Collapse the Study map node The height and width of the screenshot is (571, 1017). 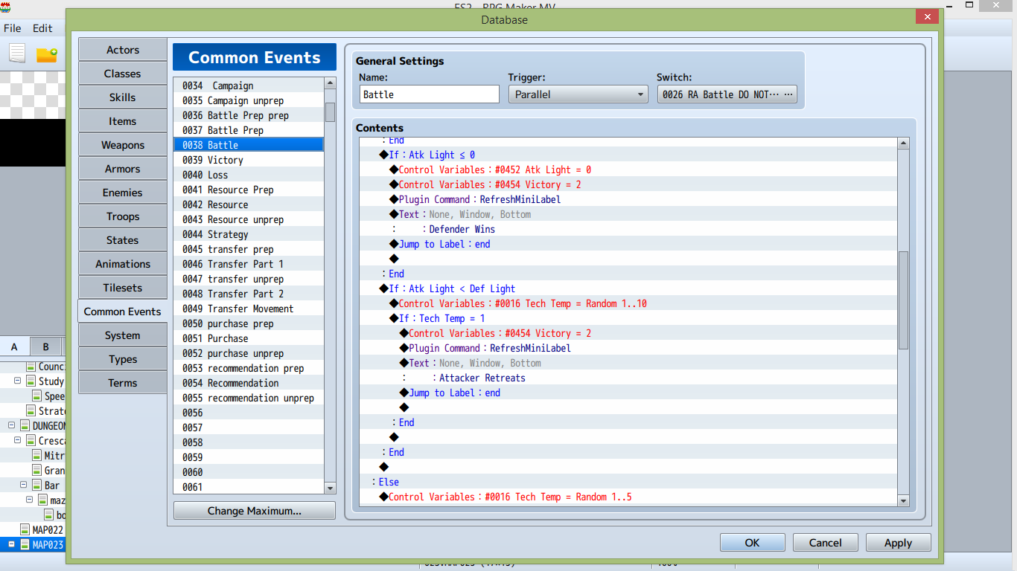click(17, 381)
